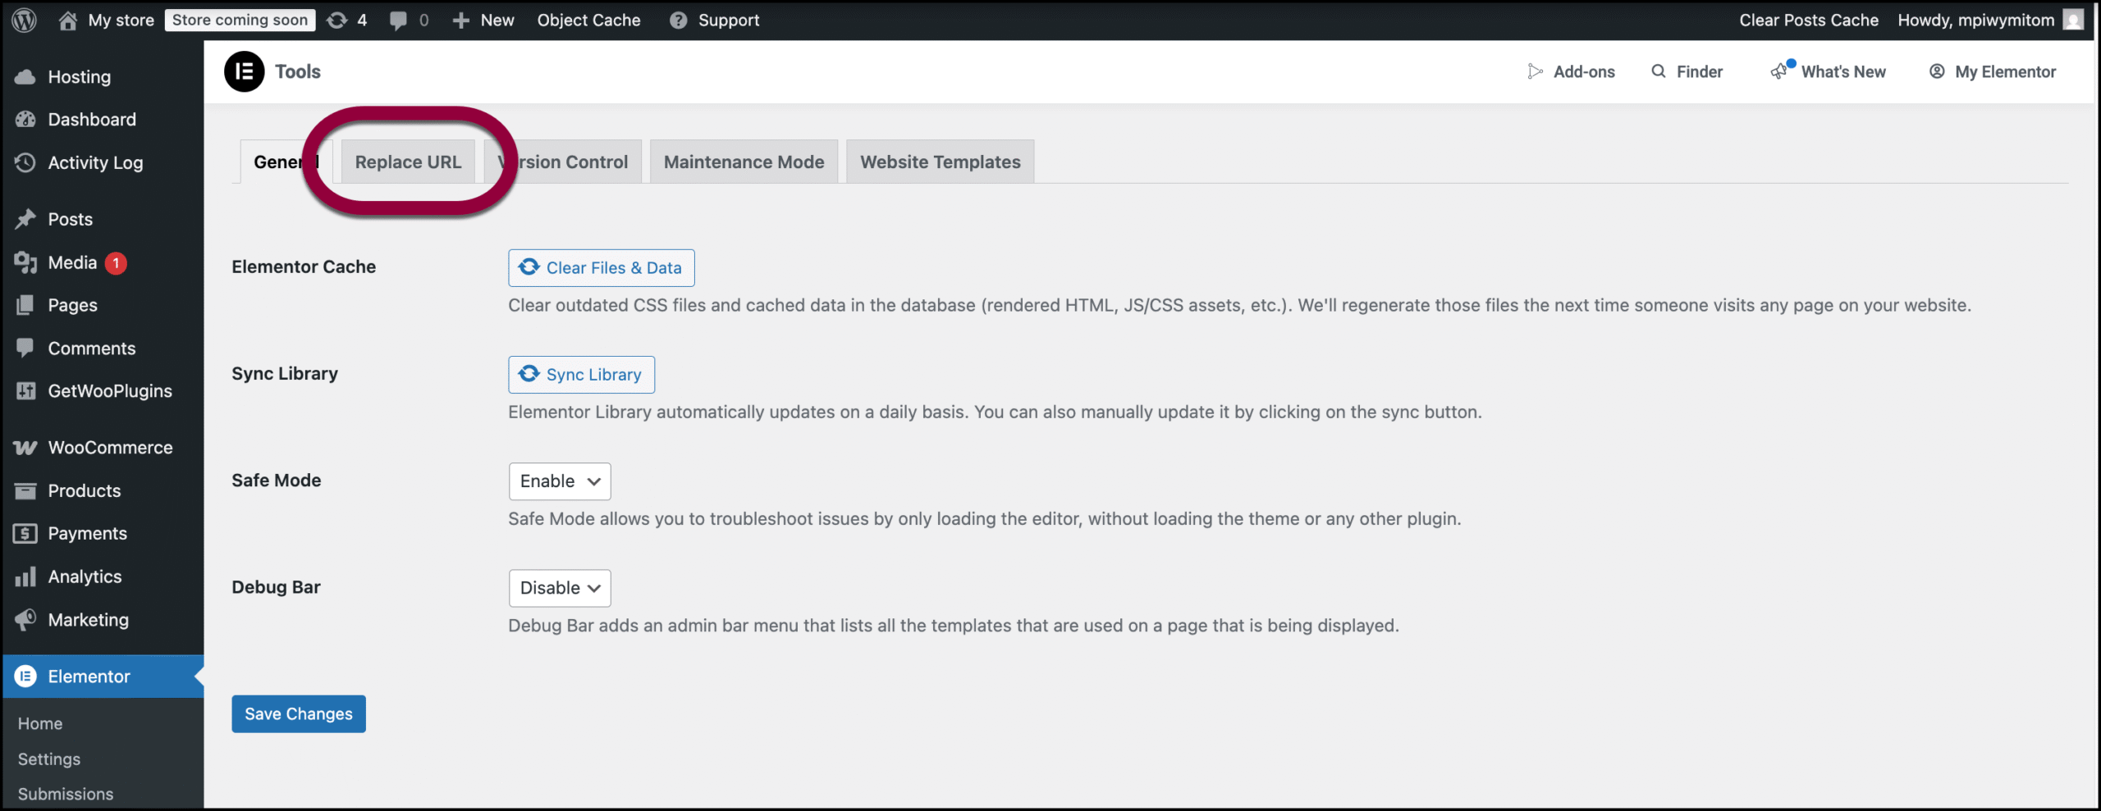The width and height of the screenshot is (2101, 811).
Task: Click the home icon beside My store
Action: (x=68, y=20)
